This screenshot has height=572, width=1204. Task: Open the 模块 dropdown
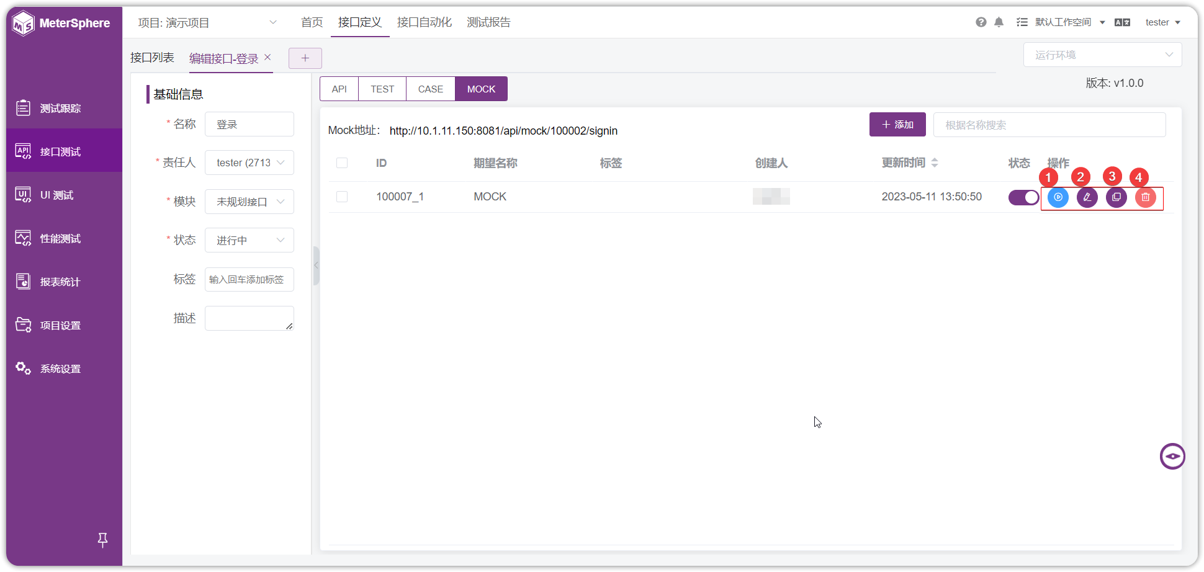[249, 202]
